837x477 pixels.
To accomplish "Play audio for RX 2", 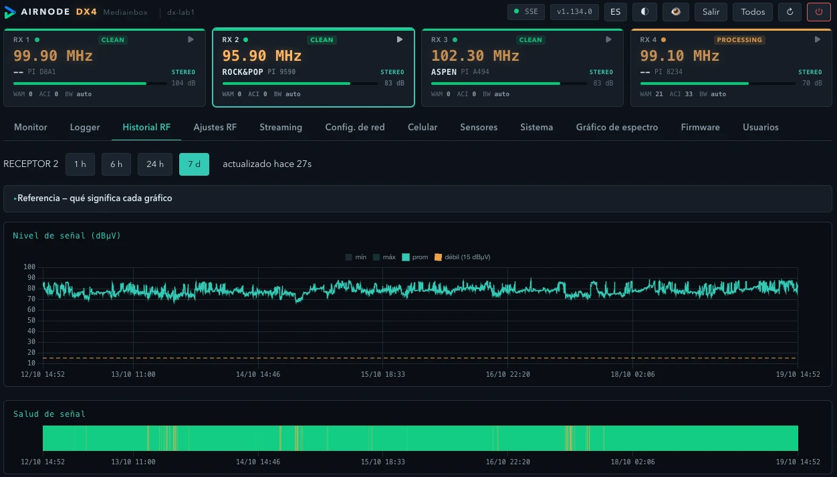I will tap(400, 39).
